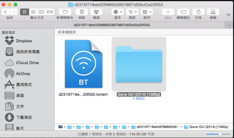Select the Gone Girl (2014) folder icon

pyautogui.click(x=139, y=64)
